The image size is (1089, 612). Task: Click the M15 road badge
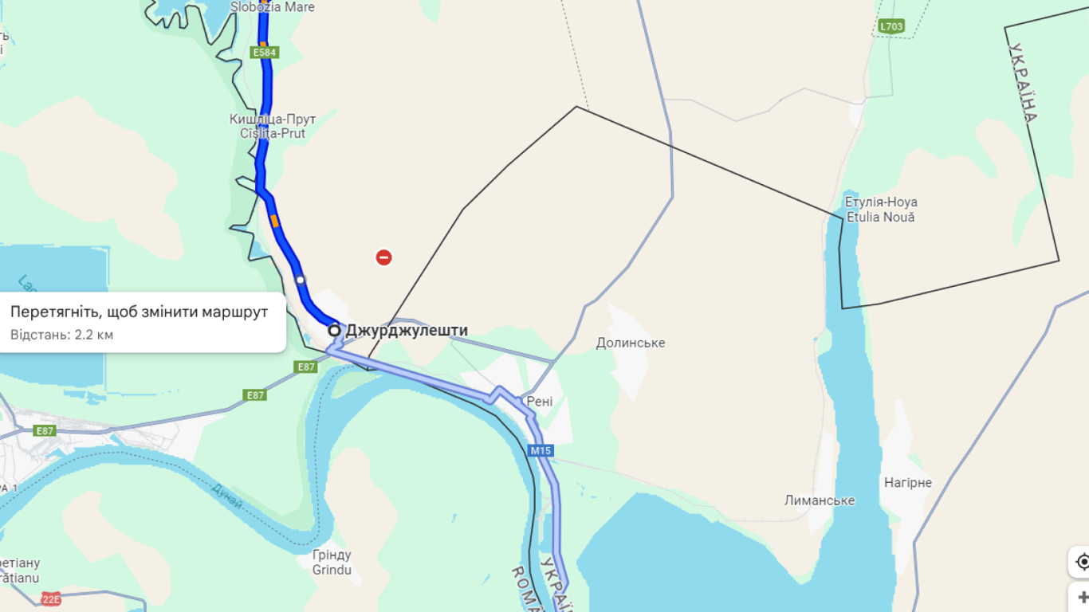click(x=541, y=451)
